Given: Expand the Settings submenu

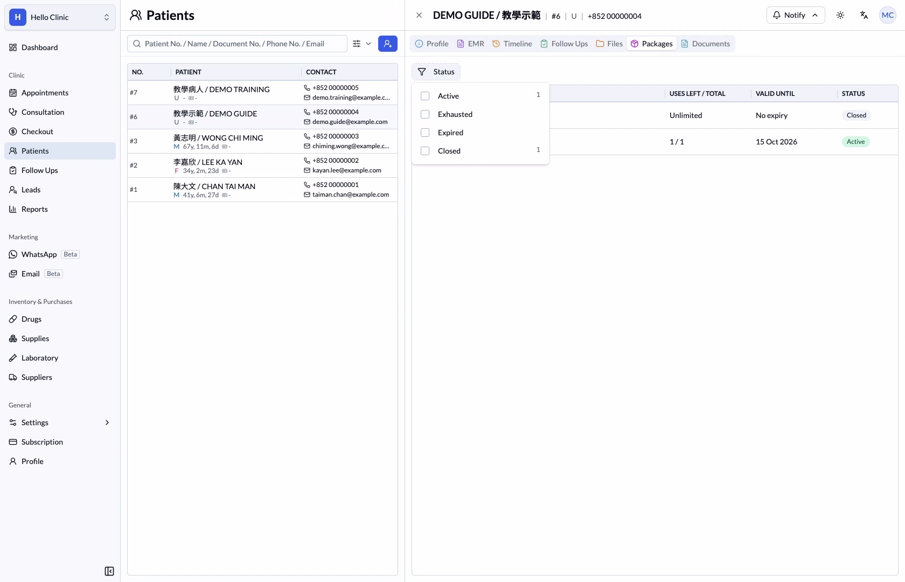Looking at the screenshot, I should [60, 422].
